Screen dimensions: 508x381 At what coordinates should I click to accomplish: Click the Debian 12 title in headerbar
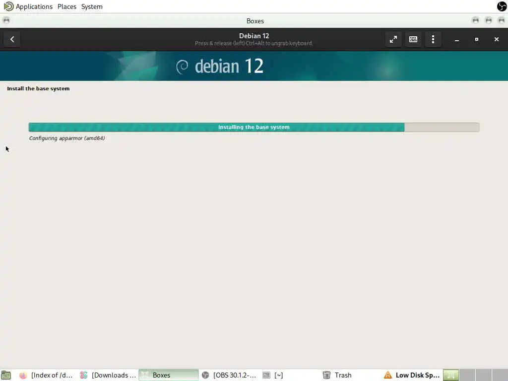pos(254,36)
